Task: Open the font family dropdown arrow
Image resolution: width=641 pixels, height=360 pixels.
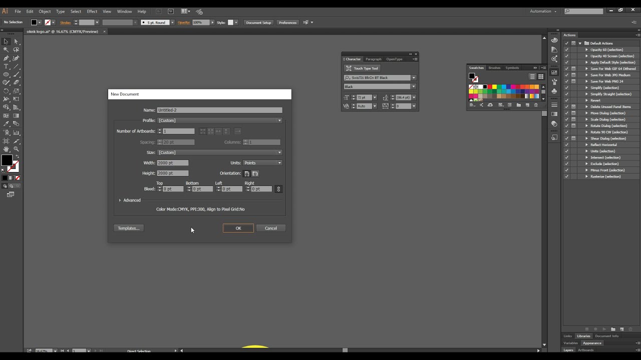Action: click(x=414, y=77)
